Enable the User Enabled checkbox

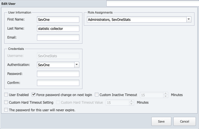tap(6, 95)
